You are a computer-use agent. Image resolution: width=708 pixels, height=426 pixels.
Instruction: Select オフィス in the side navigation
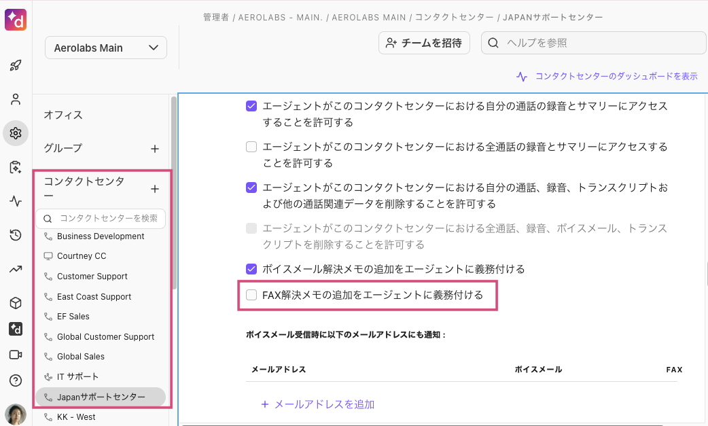[x=63, y=115]
